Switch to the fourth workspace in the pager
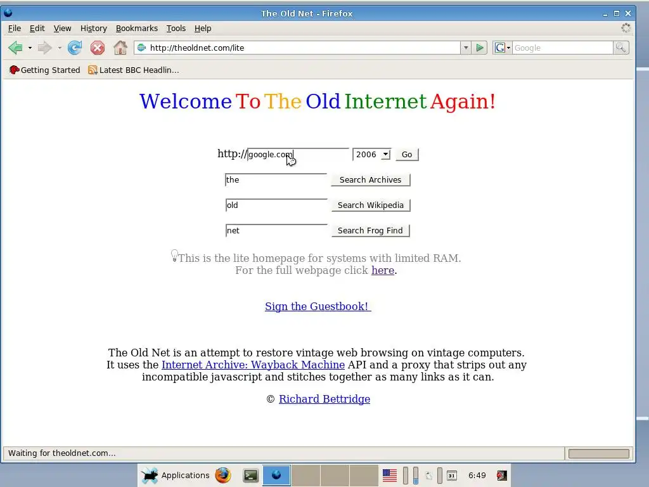Viewport: 649px width, 487px height. [x=363, y=476]
